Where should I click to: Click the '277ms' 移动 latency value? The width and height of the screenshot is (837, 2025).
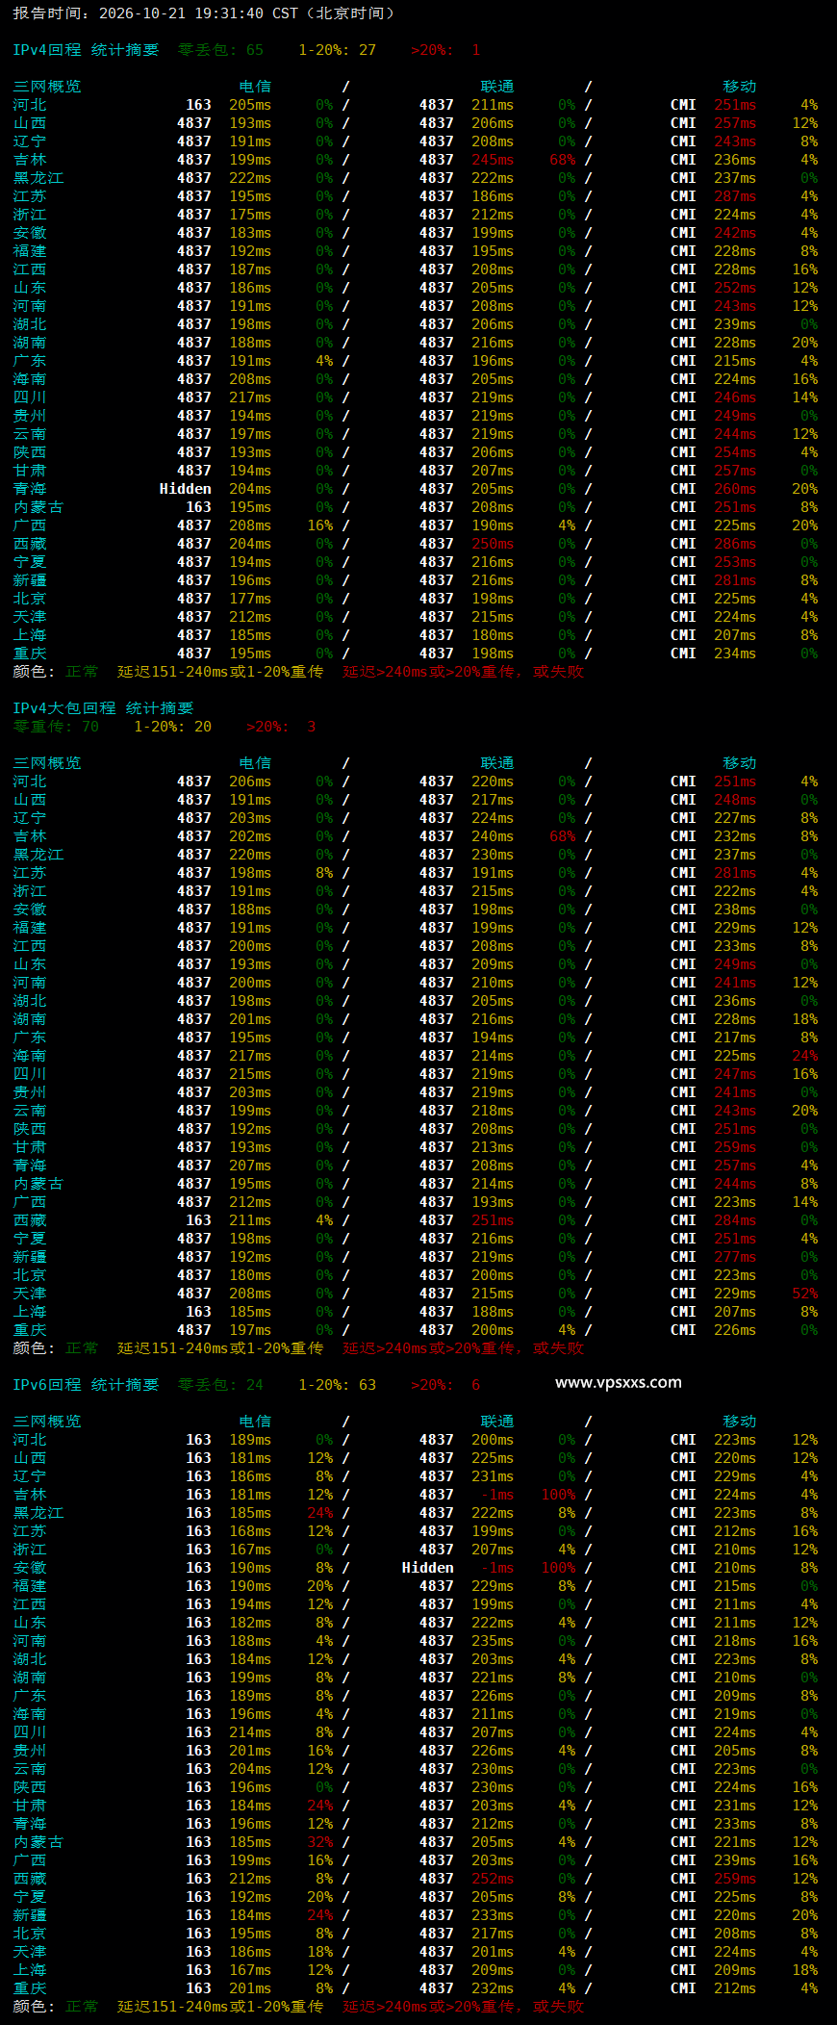point(735,1257)
